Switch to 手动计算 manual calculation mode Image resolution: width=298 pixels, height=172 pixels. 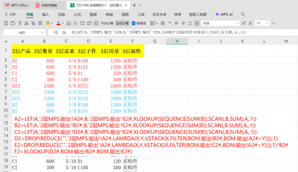pyautogui.click(x=107, y=23)
